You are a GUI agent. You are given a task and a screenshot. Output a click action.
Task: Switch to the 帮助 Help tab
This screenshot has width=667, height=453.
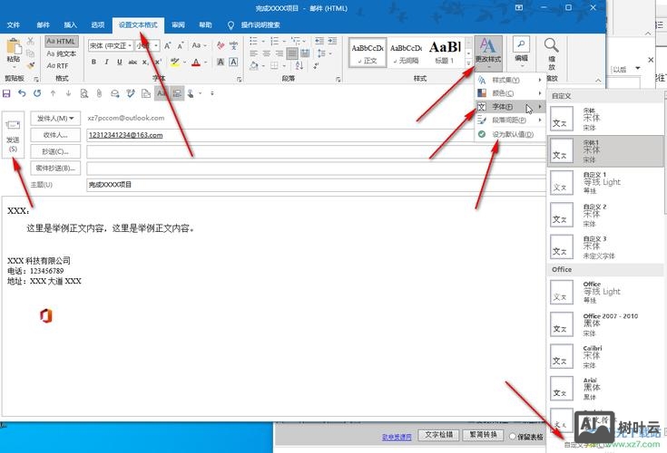205,25
